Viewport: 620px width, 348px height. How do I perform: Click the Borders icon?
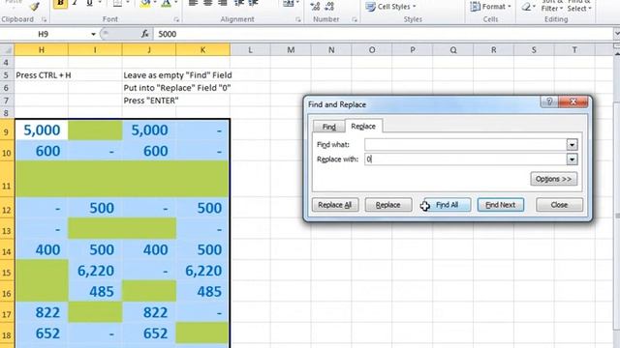tap(118, 4)
